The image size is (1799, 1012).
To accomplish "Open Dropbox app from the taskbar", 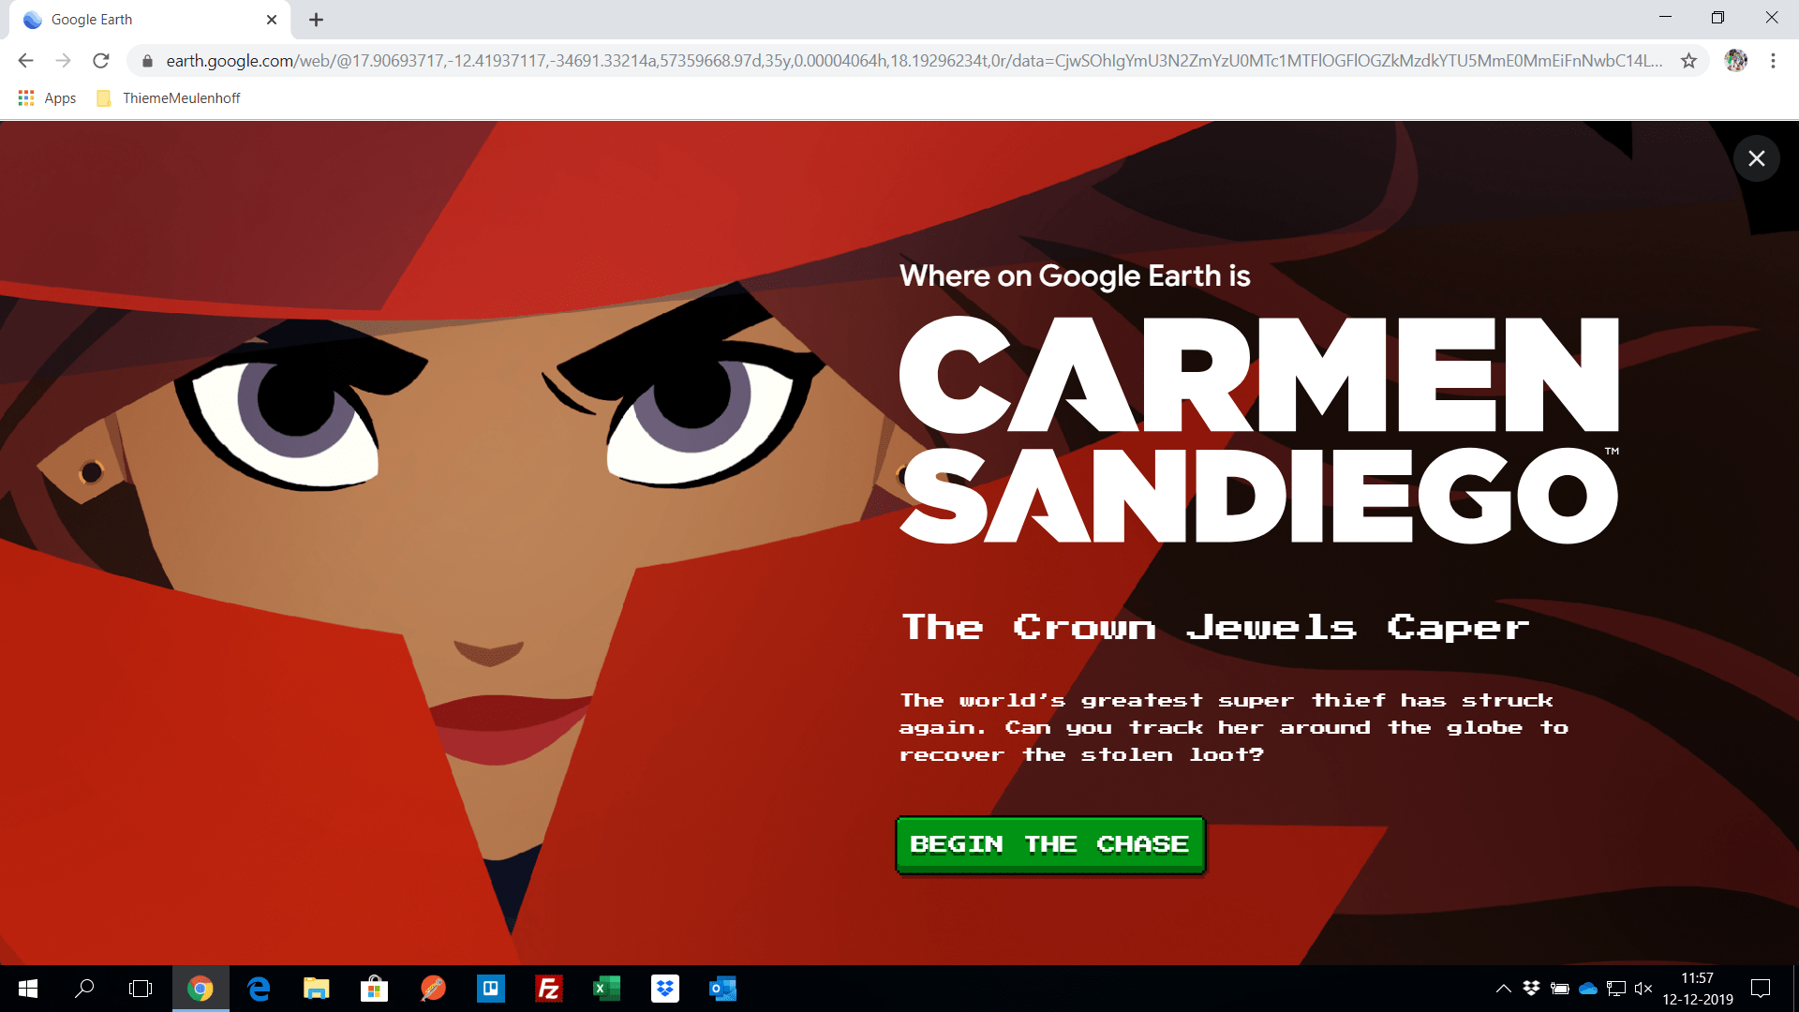I will [665, 989].
